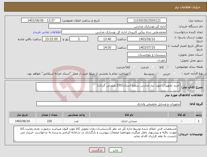This screenshot has height=157, width=207.
Task: Select the خدمت radio button
Action: click(153, 67)
